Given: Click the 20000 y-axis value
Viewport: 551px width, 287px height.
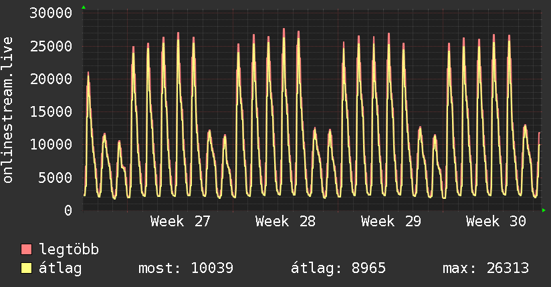Looking at the screenshot, I should tap(51, 79).
